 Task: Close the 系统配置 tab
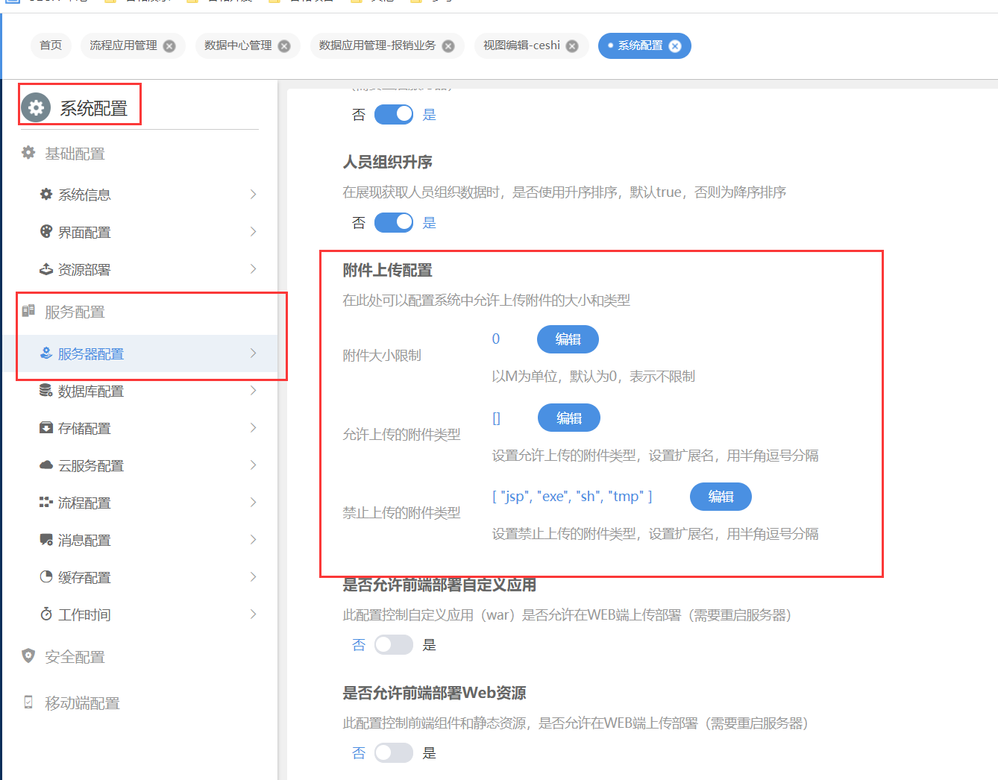click(x=675, y=46)
